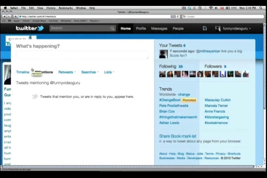
Task: Open the #bbcstargazing trend
Action: 217,117
